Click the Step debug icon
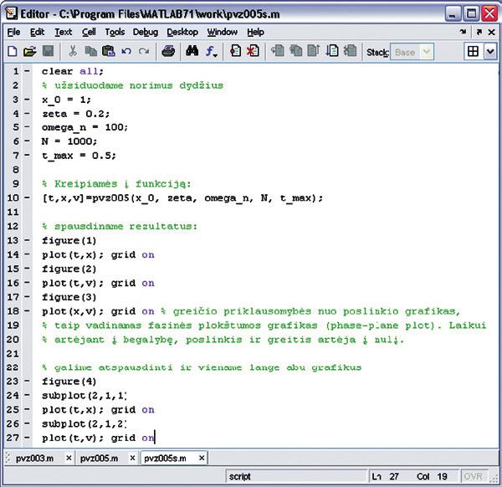This screenshot has height=487, width=502. [278, 51]
